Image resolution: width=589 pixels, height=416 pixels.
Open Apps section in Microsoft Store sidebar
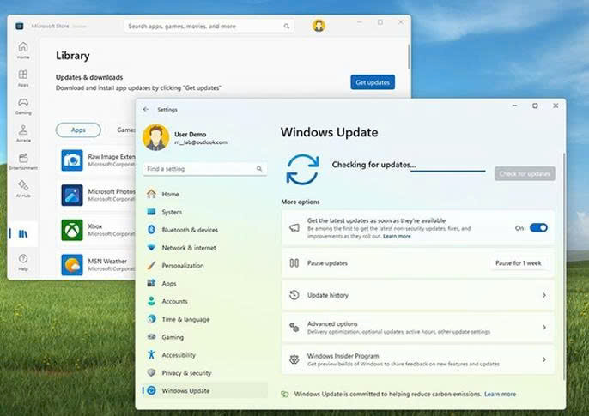23,78
